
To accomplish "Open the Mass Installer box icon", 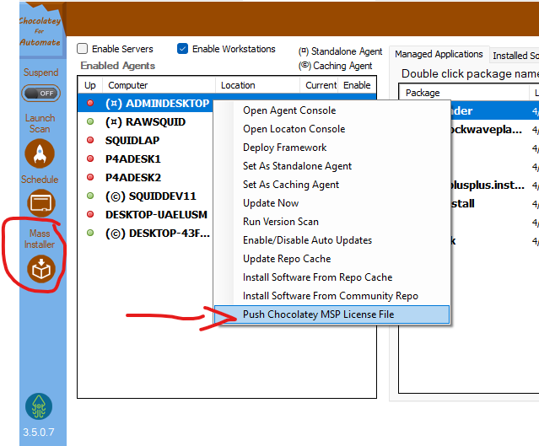I will [x=40, y=269].
